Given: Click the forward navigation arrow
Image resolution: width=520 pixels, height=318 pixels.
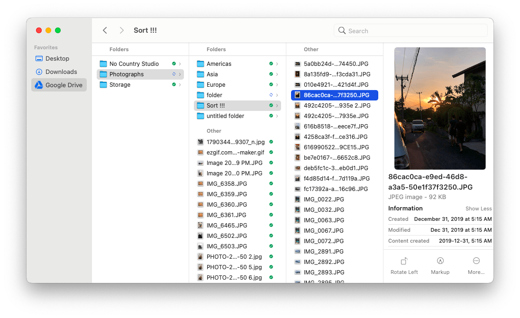Looking at the screenshot, I should coord(121,30).
